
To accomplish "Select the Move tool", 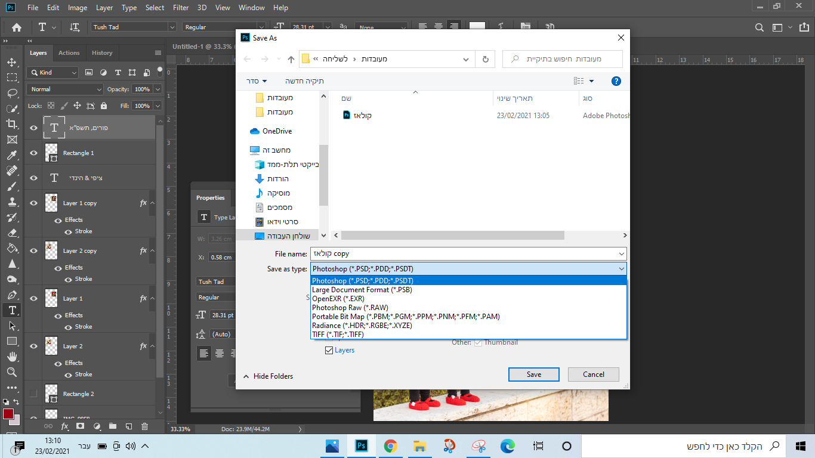I will (x=12, y=62).
